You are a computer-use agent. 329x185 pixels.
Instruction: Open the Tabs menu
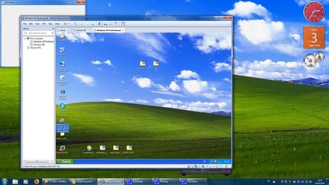[x=50, y=24]
